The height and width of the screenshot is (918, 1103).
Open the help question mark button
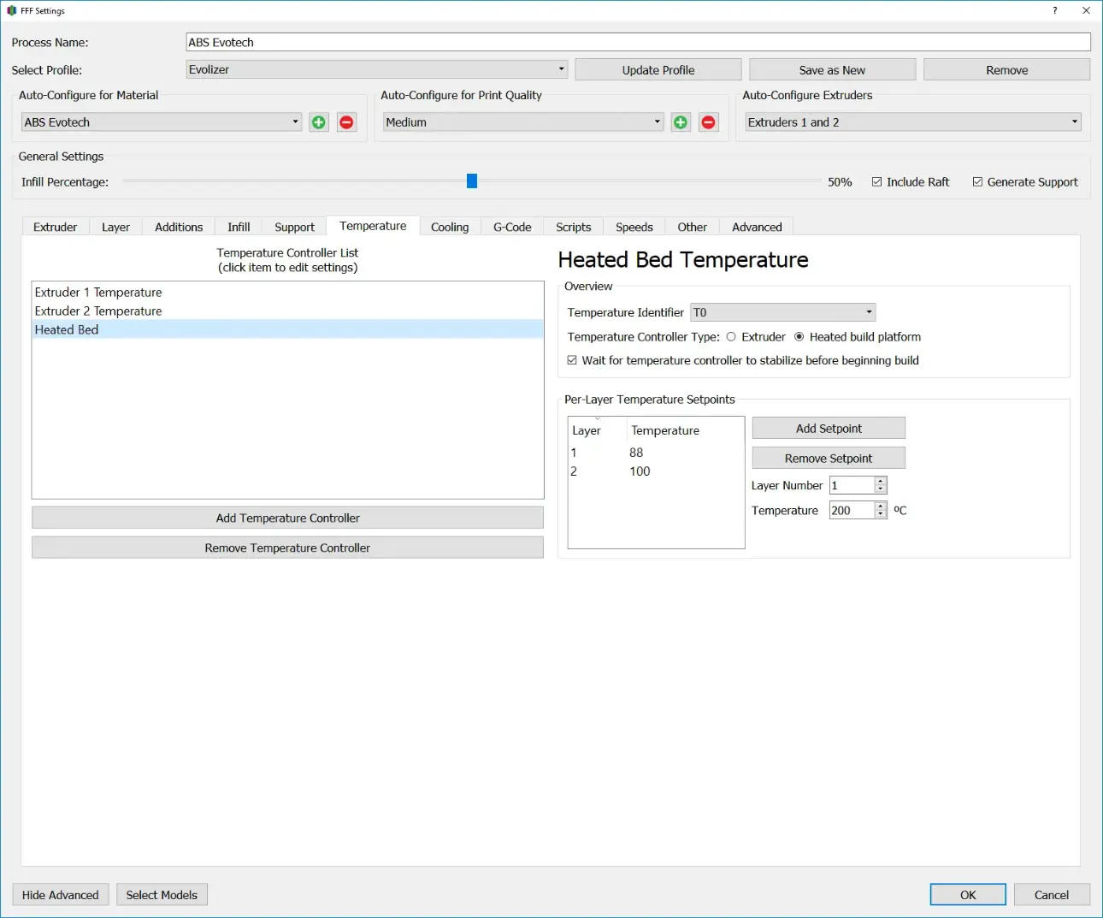pos(1055,11)
